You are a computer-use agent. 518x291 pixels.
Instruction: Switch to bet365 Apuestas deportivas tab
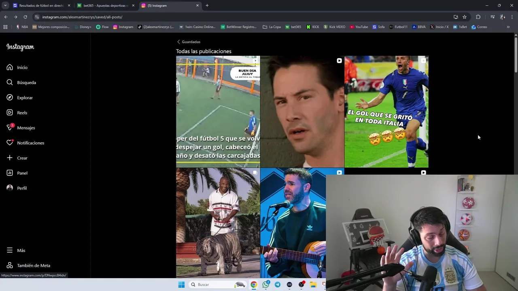pyautogui.click(x=106, y=6)
